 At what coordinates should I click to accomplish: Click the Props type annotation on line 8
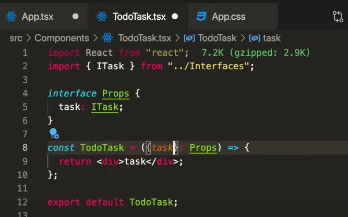203,148
